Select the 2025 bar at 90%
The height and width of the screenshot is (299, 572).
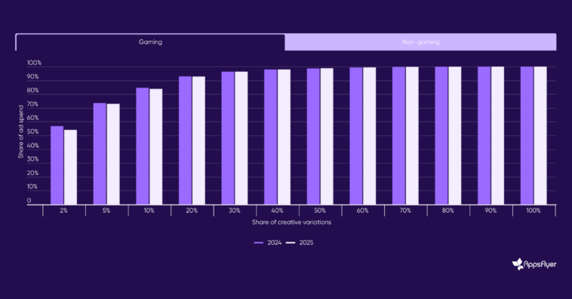click(497, 135)
